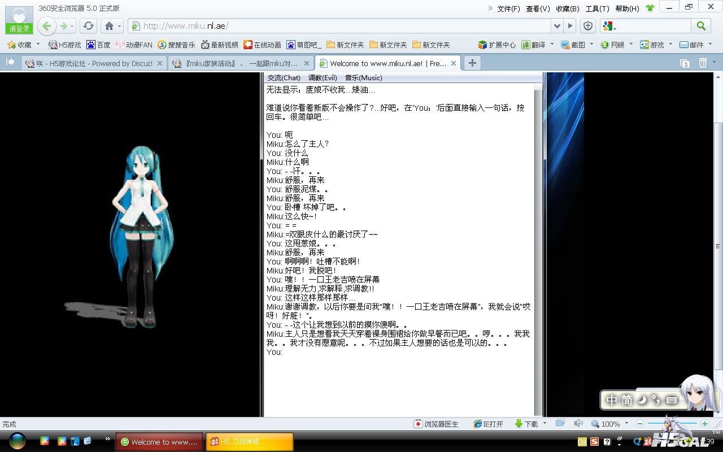The width and height of the screenshot is (723, 452).
Task: Go forward with the Forward arrow button
Action: 64,26
